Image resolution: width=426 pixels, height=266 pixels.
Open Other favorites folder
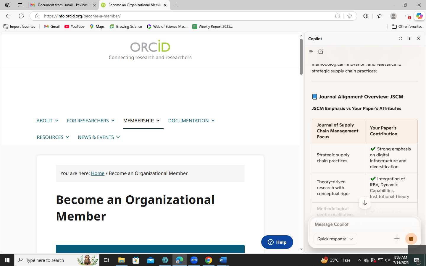pos(407,27)
